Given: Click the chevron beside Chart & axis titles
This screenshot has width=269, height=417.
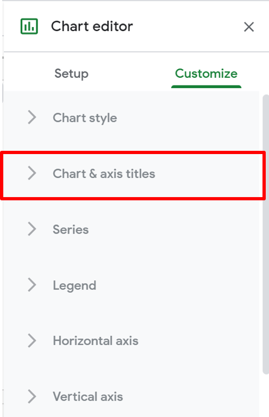Looking at the screenshot, I should click(32, 173).
